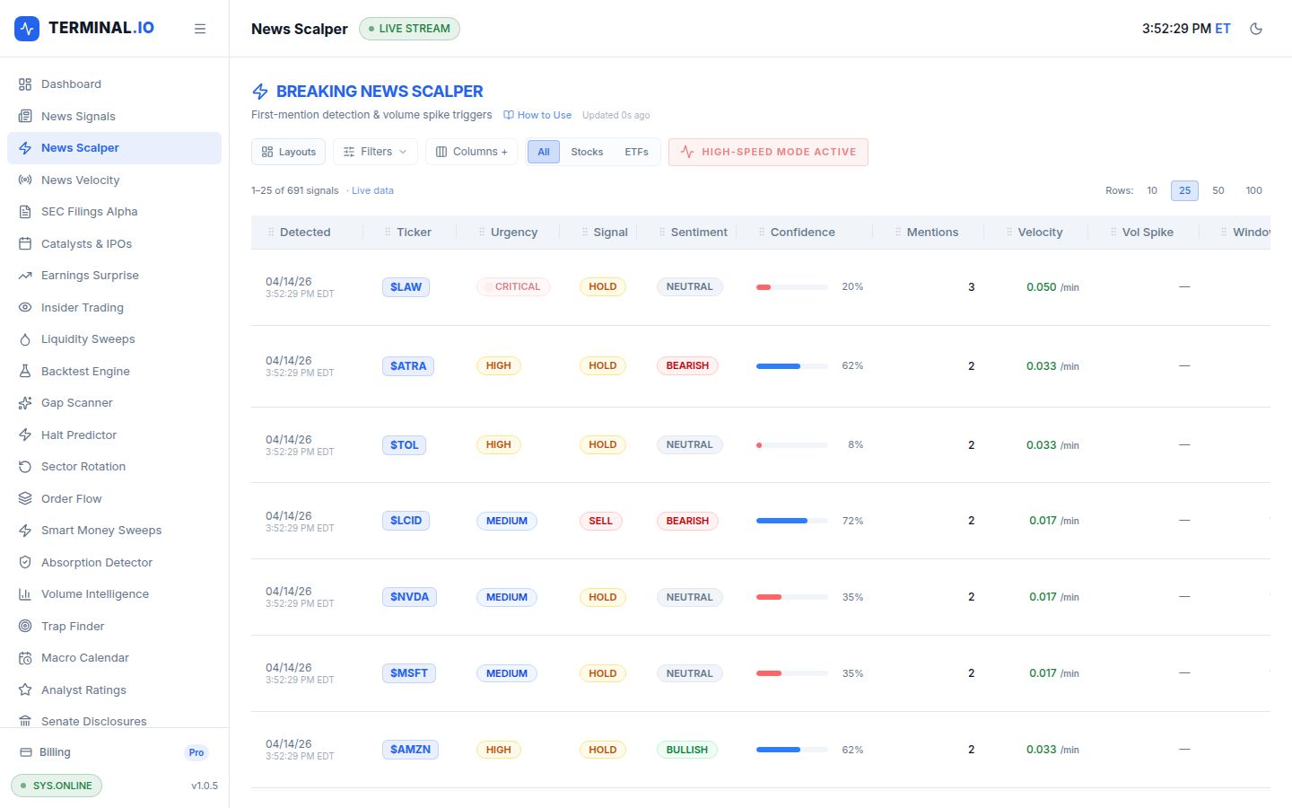Viewport: 1292px width, 808px height.
Task: Switch to the Stocks tab
Action: (587, 152)
